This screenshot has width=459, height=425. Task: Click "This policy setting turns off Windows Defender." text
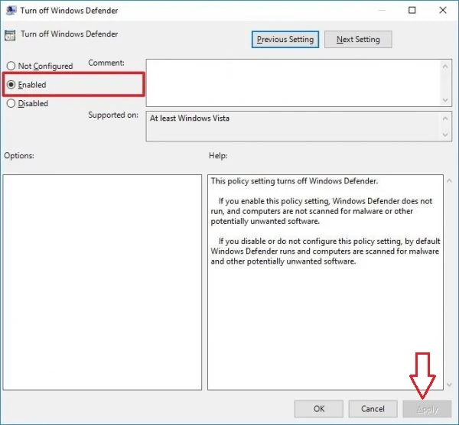[x=295, y=181]
